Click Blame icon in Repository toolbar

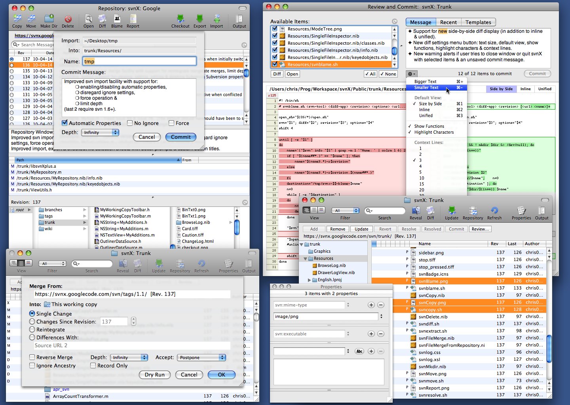tap(117, 19)
